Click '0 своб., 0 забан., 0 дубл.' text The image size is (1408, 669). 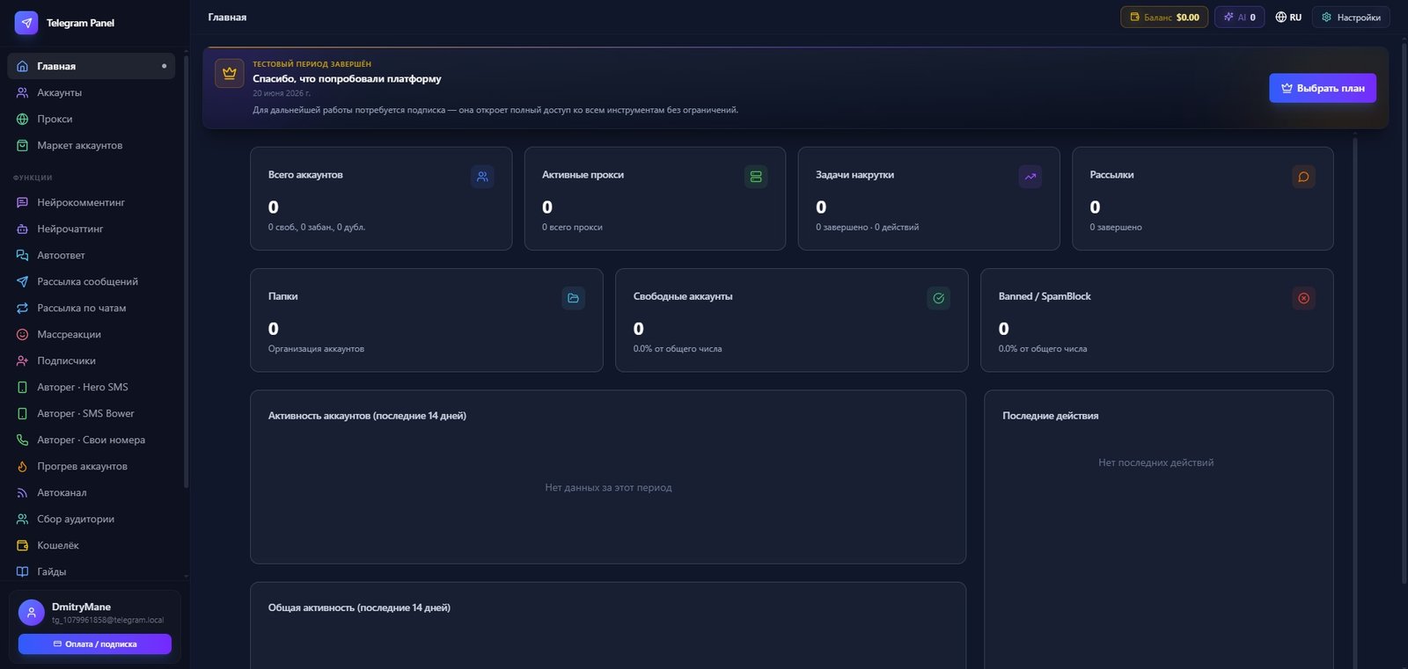[x=317, y=227]
